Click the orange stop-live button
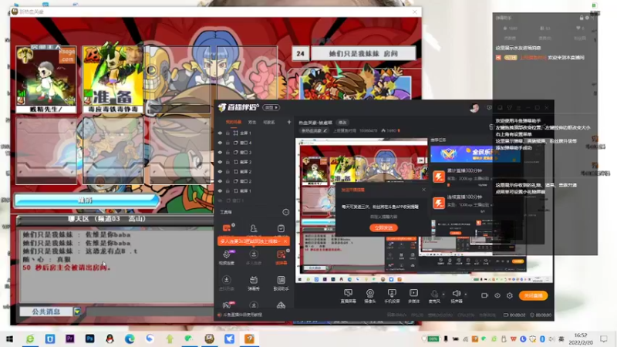The height and width of the screenshot is (347, 617). (533, 295)
